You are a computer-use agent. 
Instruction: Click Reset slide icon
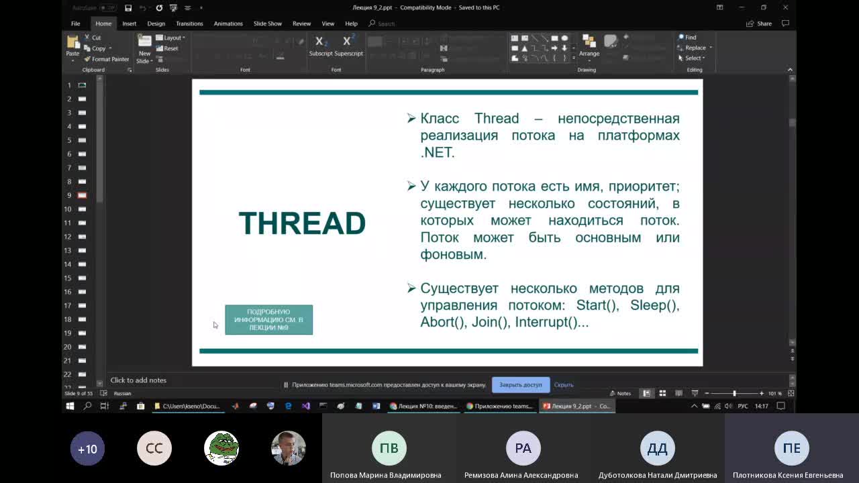pos(167,48)
